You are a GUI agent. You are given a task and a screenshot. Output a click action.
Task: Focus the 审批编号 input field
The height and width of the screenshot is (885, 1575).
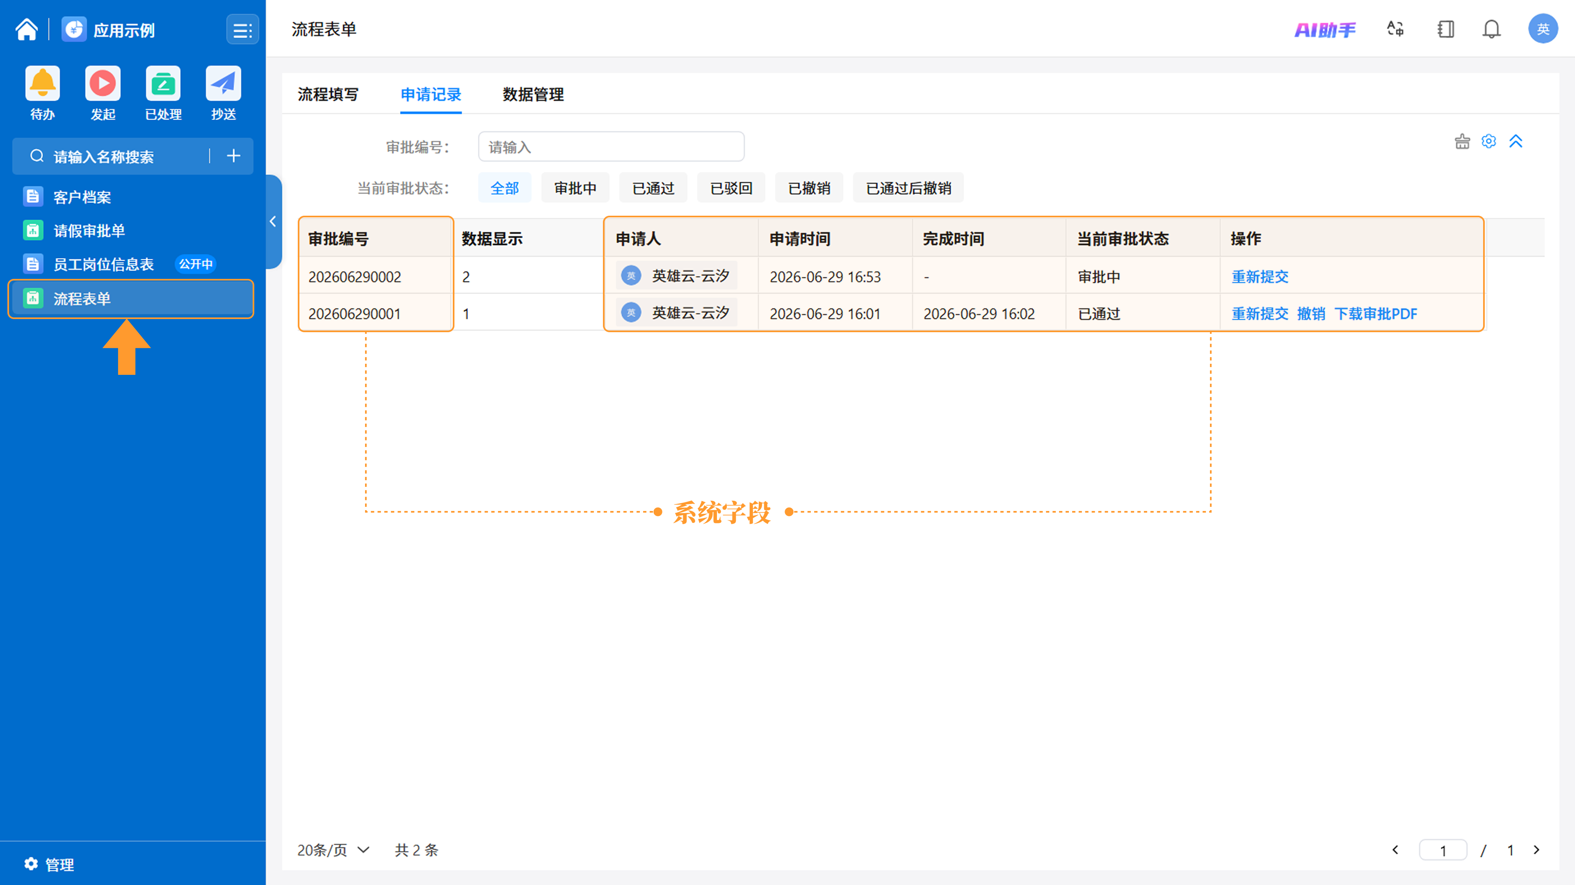click(x=611, y=147)
